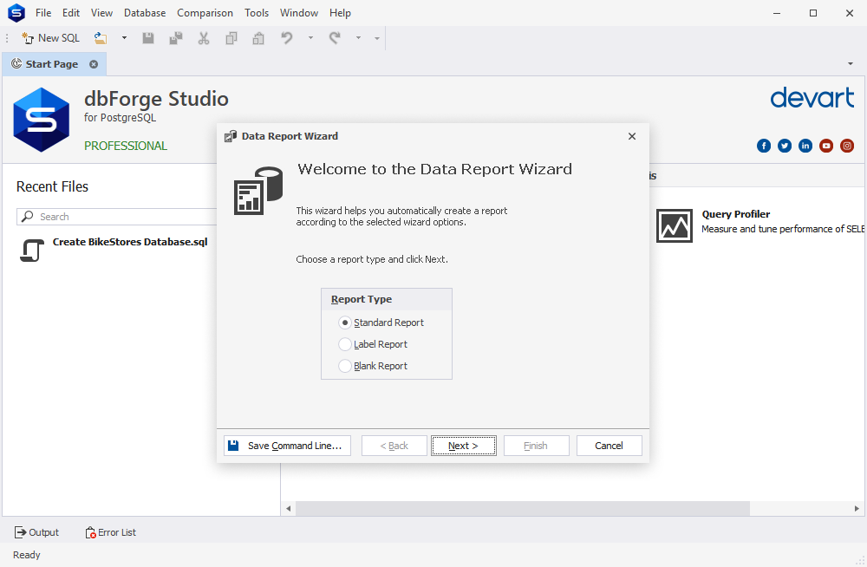867x567 pixels.
Task: Open the Database menu
Action: (145, 13)
